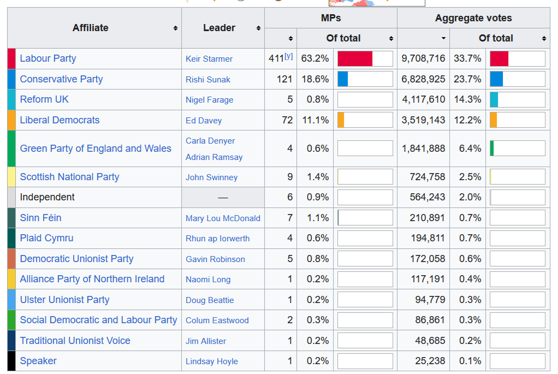The image size is (558, 374).
Task: Open John Swinney's page
Action: (x=211, y=177)
